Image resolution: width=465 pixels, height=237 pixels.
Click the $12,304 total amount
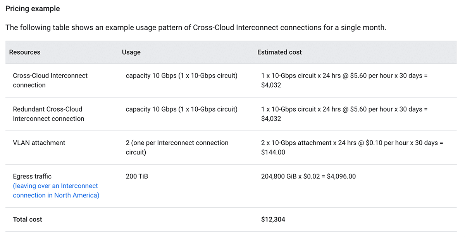pos(273,220)
